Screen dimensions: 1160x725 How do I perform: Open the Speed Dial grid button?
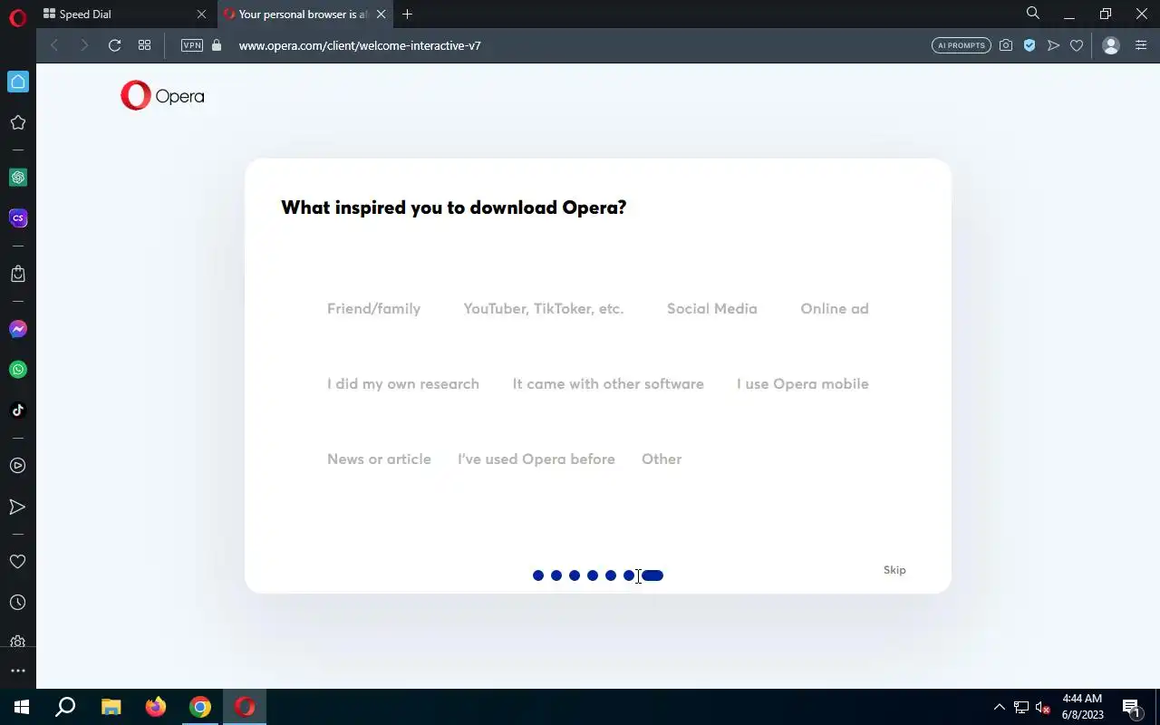tap(144, 45)
